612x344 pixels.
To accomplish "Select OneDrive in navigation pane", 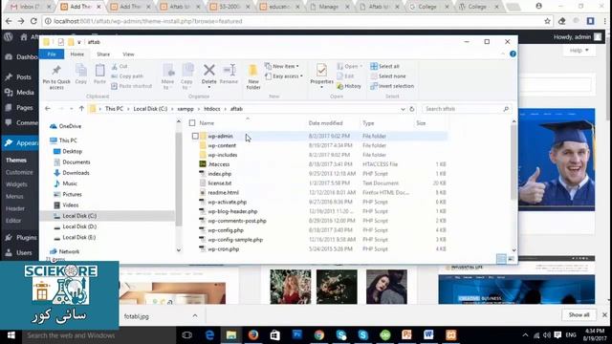I will point(70,126).
